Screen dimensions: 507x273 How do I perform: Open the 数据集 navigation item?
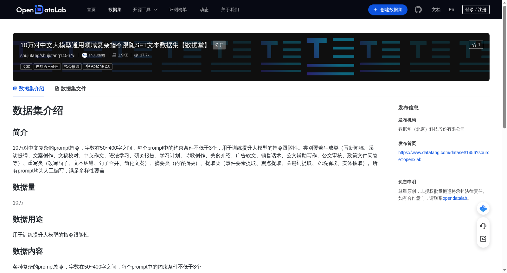tap(115, 10)
